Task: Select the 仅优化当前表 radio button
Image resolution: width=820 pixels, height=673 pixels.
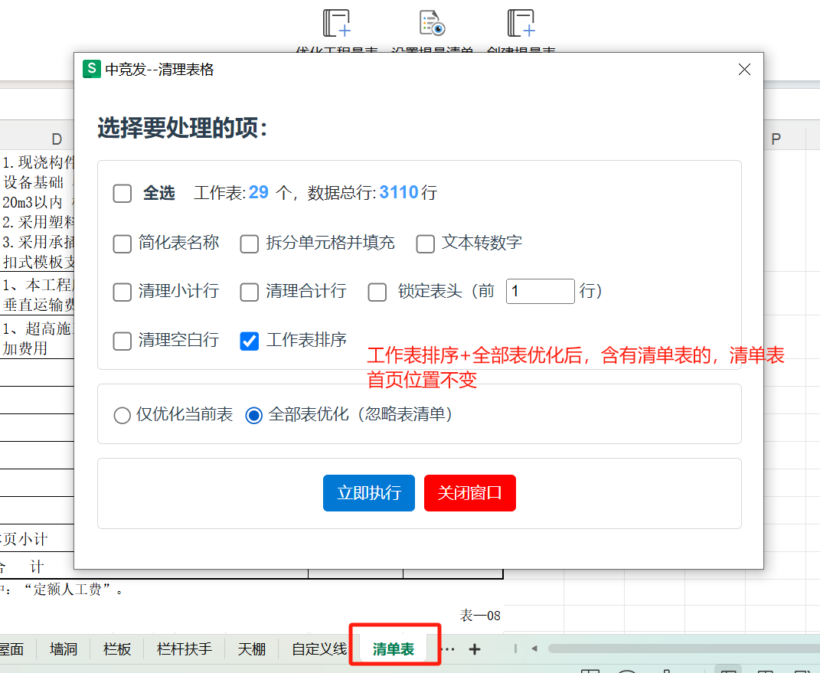Action: coord(122,416)
